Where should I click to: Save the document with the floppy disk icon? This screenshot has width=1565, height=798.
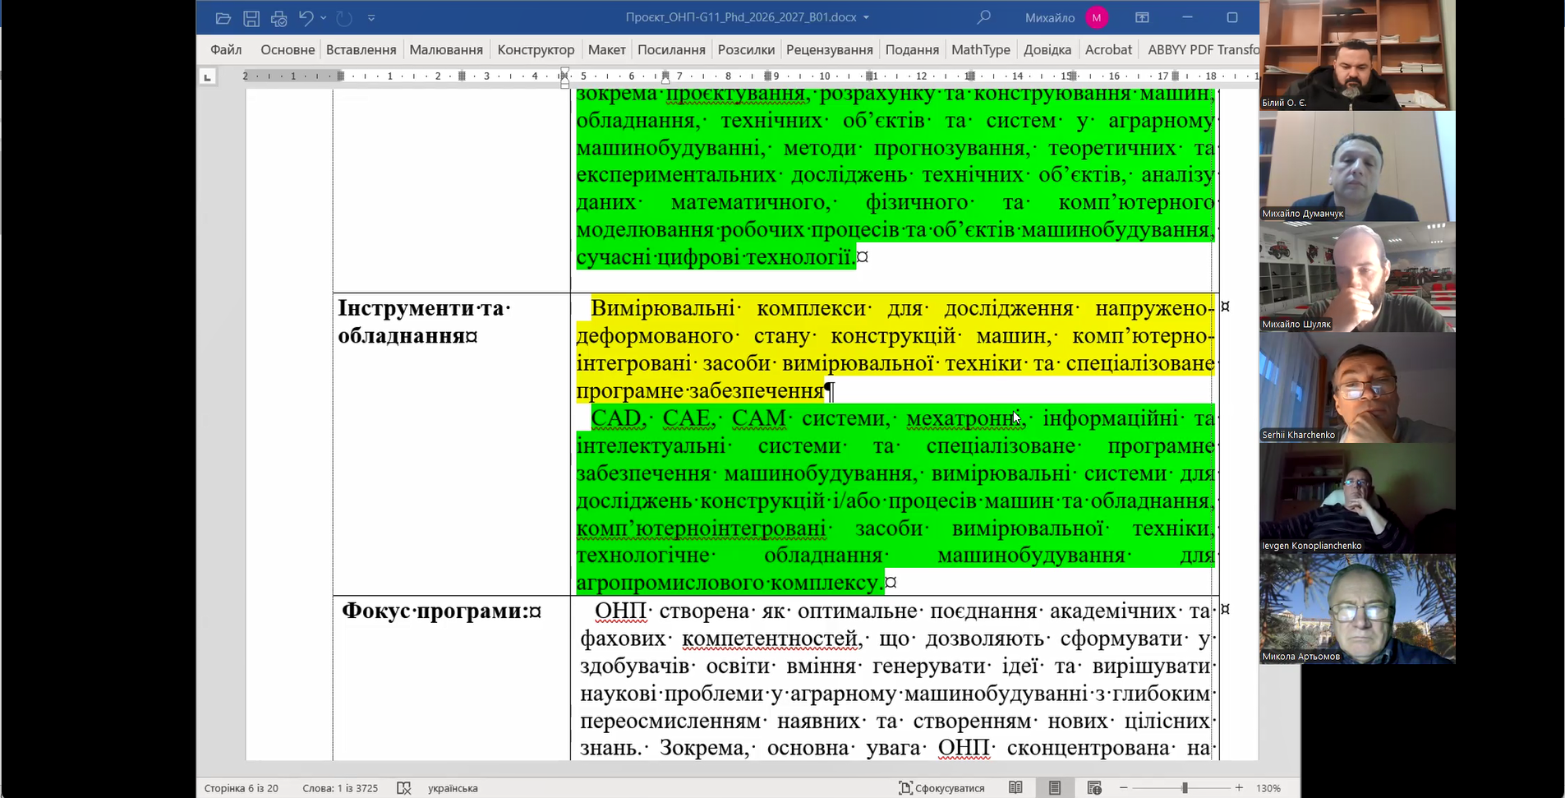251,18
